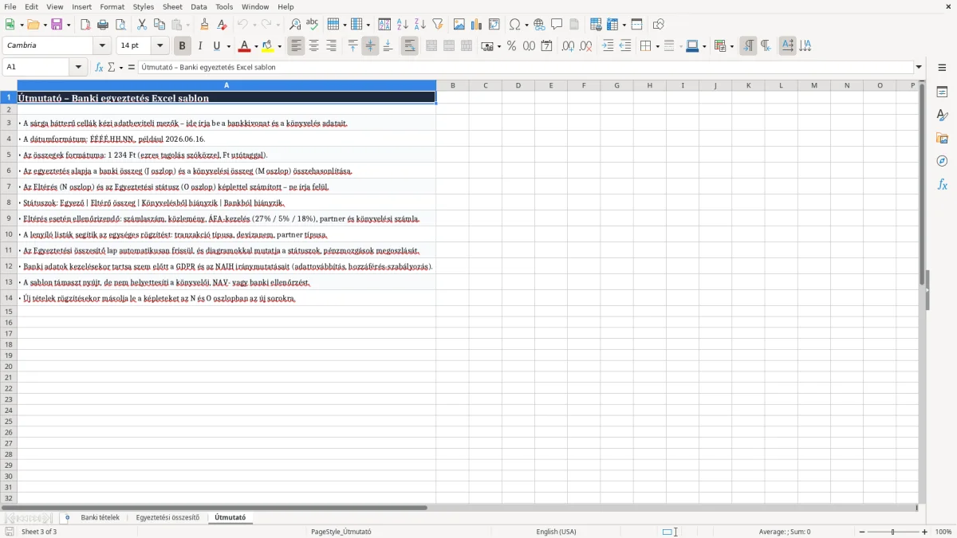Click Sort Descending icon
Screen dimensions: 957x538
coord(420,25)
